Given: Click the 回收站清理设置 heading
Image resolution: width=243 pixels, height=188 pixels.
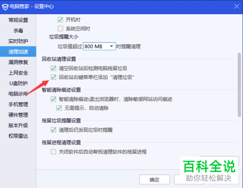Looking at the screenshot, I should (59, 59).
